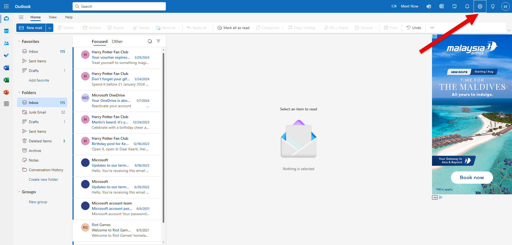Open the Riot Games welcome email
The image size is (512, 245).
click(x=117, y=230)
